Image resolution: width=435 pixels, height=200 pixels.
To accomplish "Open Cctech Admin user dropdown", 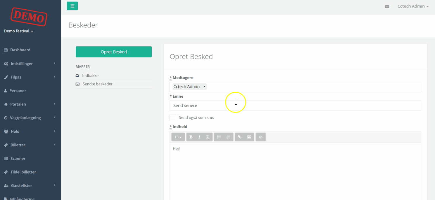I will click(x=413, y=6).
